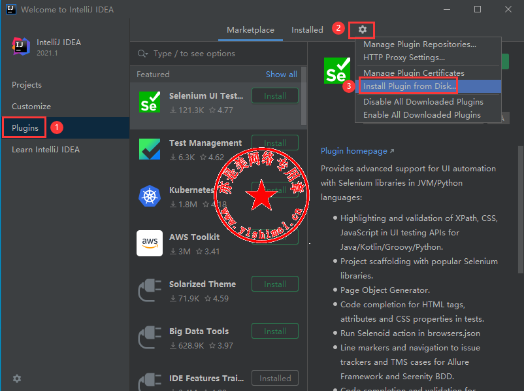The height and width of the screenshot is (391, 524).
Task: Open the plugins gear settings menu
Action: pos(362,30)
